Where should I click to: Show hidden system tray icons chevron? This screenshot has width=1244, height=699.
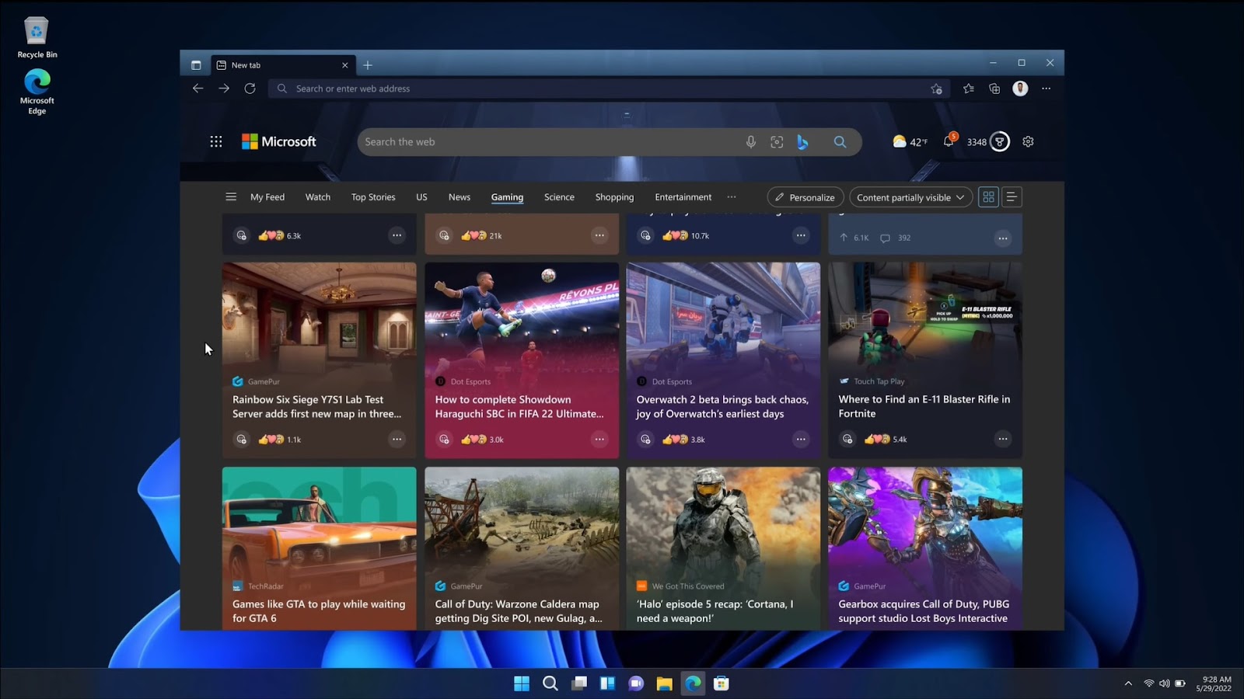click(1128, 683)
